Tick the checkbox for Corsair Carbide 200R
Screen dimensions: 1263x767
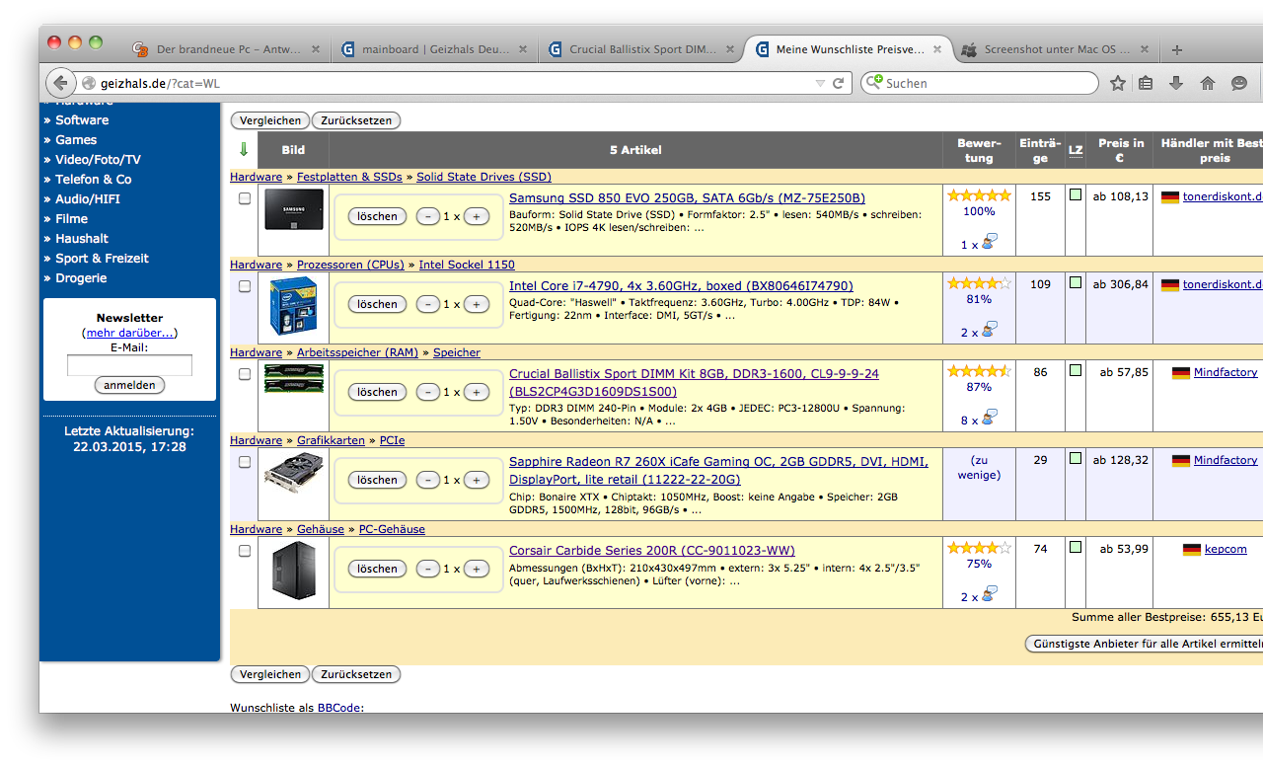(x=245, y=551)
